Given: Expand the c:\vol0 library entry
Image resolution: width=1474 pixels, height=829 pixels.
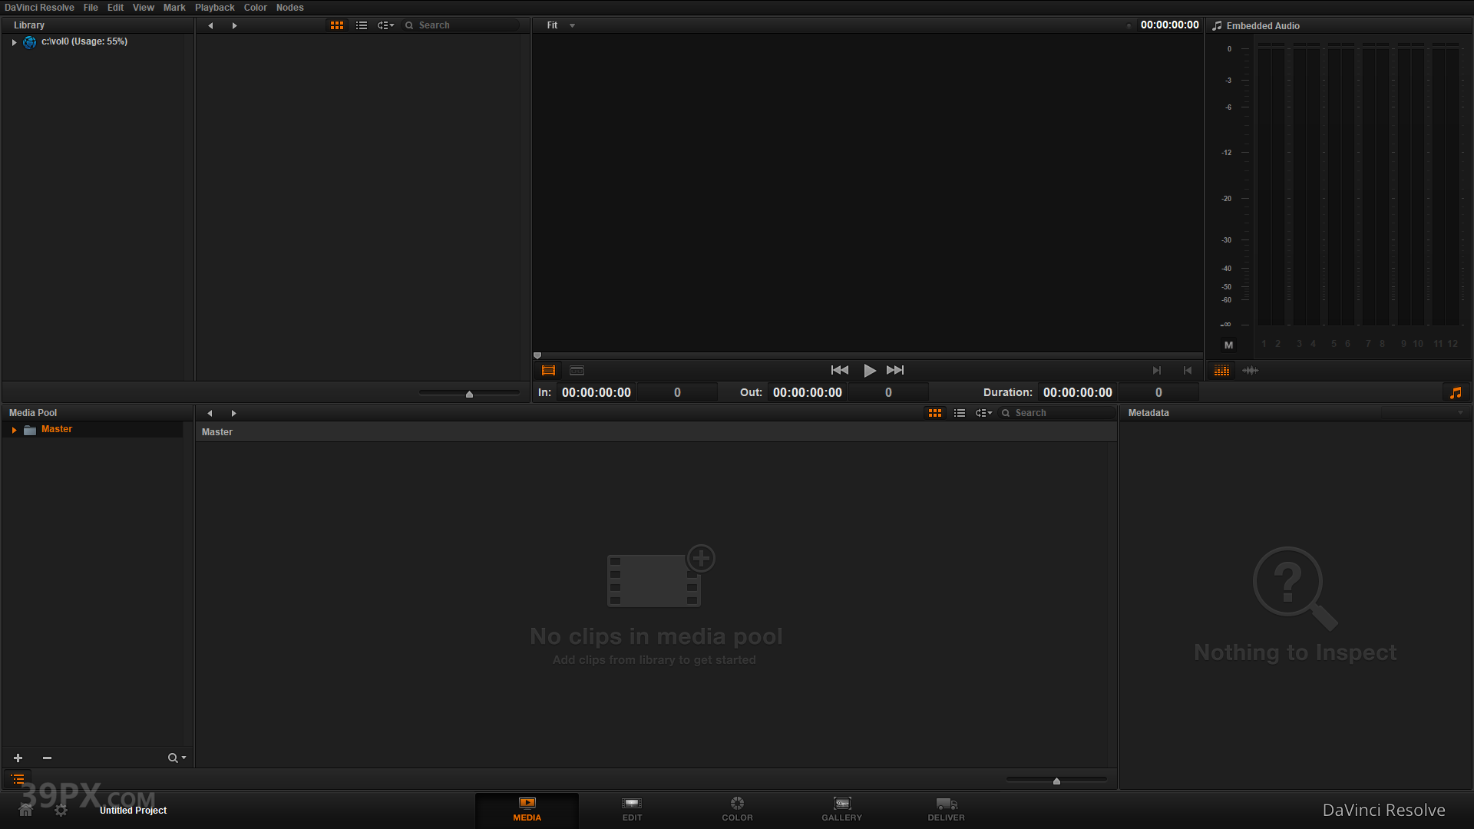Looking at the screenshot, I should [13, 42].
